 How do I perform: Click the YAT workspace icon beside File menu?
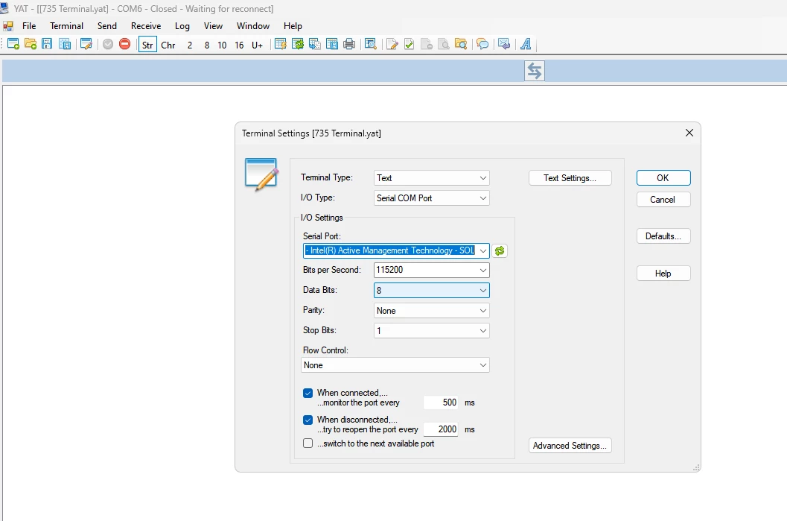tap(8, 26)
